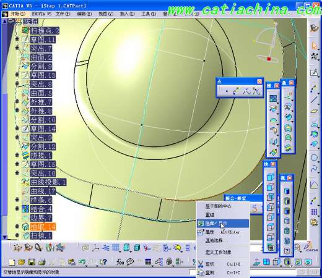The image size is (322, 278).
Task: Click the Save floppy disk icon
Action: [x=32, y=262]
